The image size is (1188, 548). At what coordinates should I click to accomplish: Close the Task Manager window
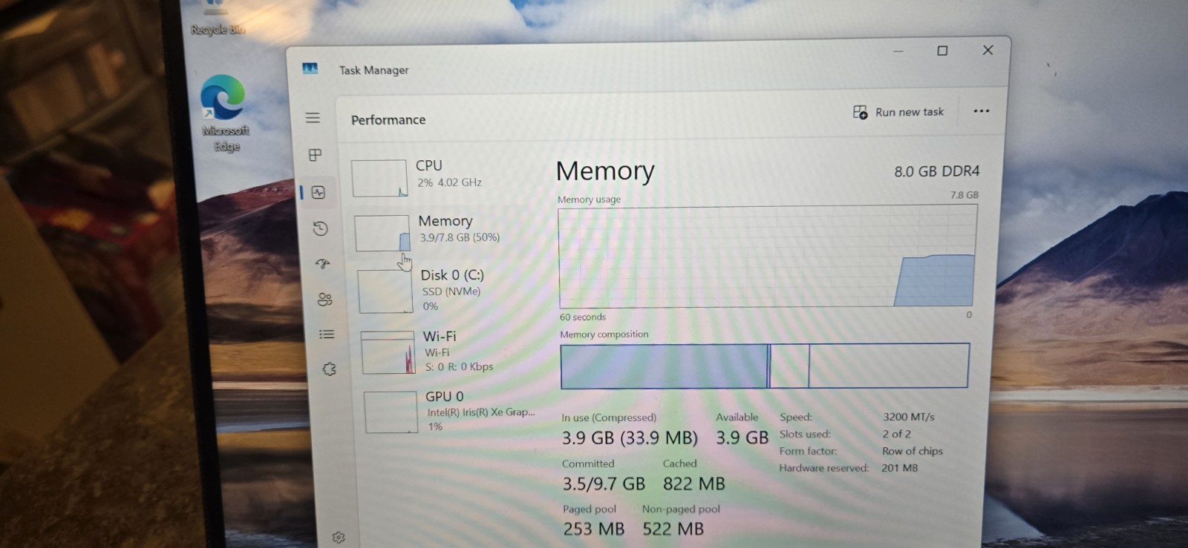[x=988, y=50]
